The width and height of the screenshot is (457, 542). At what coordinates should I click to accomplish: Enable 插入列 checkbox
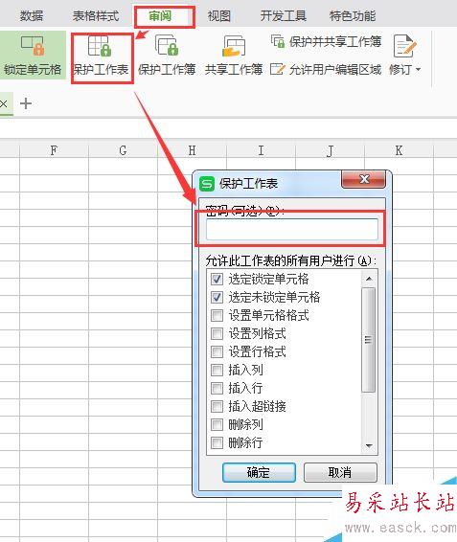coord(217,370)
